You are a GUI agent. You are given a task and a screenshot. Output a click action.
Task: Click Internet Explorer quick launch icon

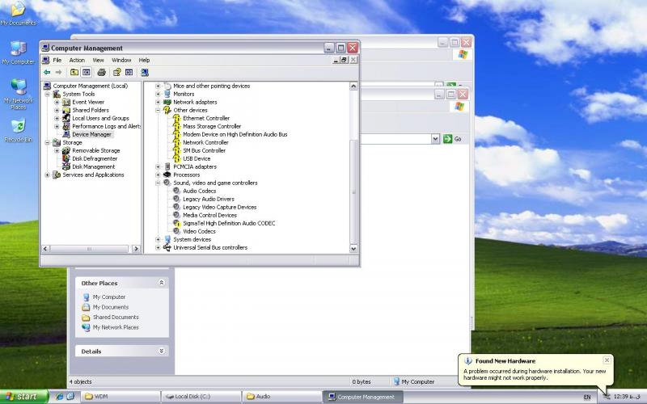[x=59, y=397]
